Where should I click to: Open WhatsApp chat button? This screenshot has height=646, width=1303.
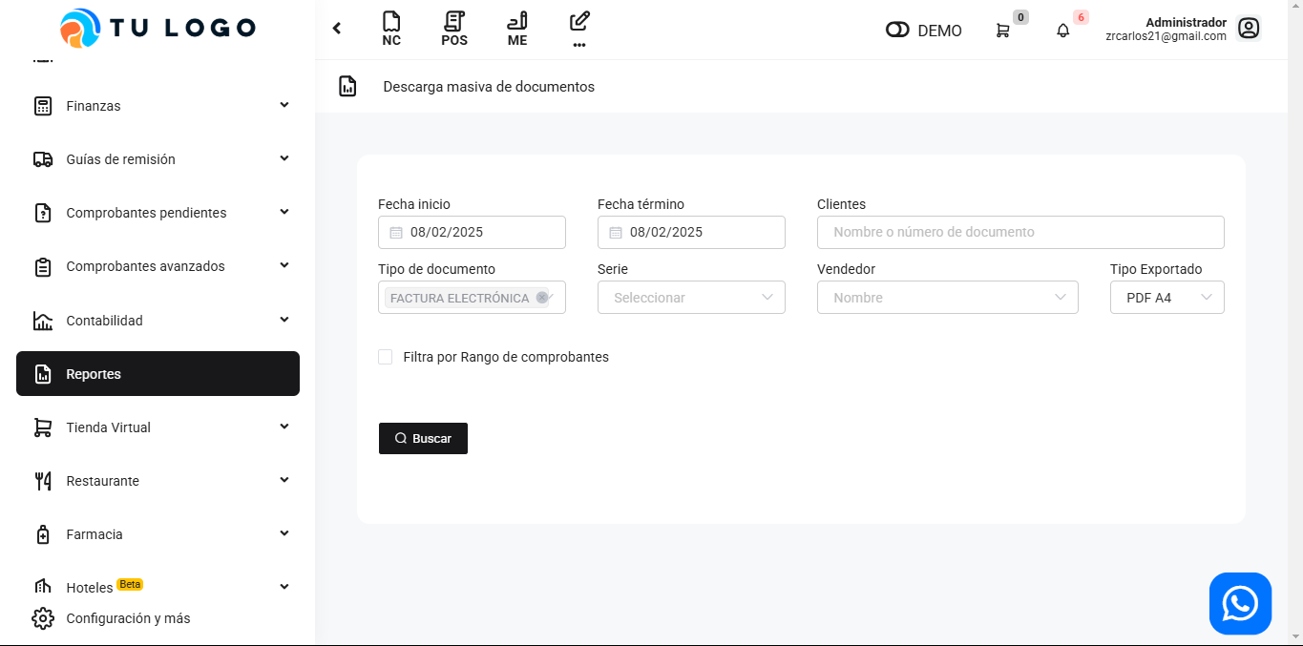[x=1240, y=603]
